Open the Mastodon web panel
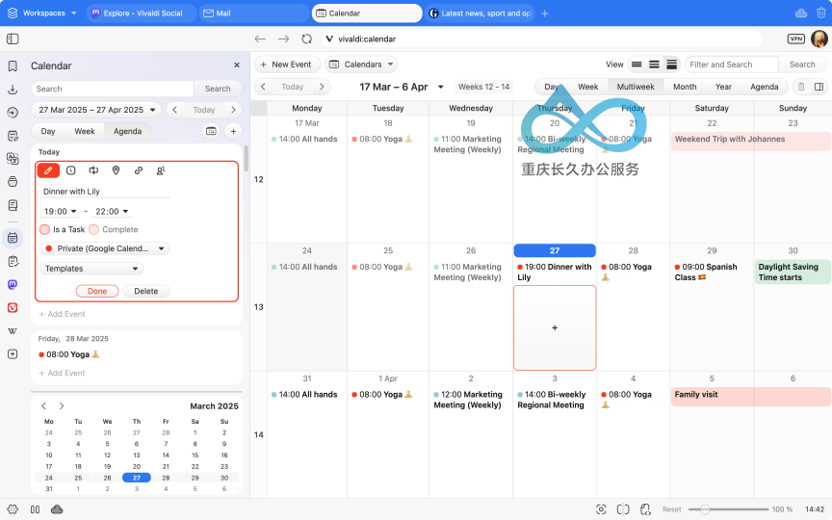This screenshot has height=520, width=832. 13,284
